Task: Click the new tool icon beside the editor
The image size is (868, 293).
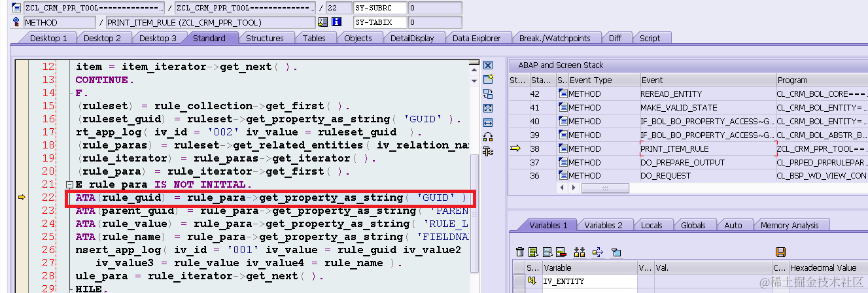Action: [x=488, y=80]
